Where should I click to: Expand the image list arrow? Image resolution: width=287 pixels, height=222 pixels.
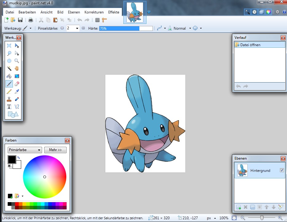(x=149, y=12)
